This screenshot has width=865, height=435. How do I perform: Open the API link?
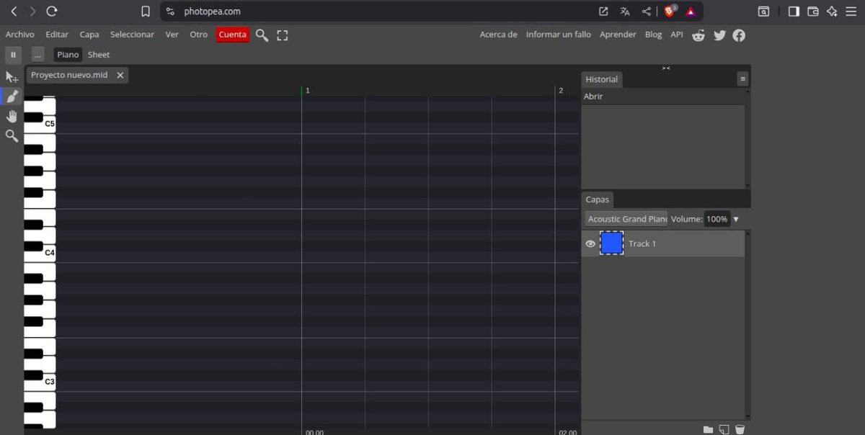[677, 35]
